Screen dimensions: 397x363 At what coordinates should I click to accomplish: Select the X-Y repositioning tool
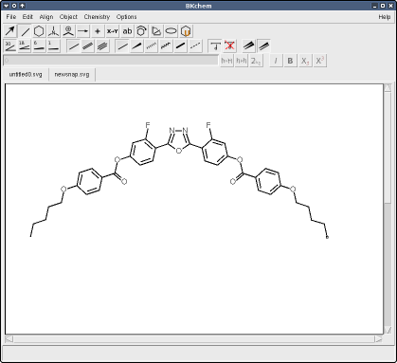(112, 31)
